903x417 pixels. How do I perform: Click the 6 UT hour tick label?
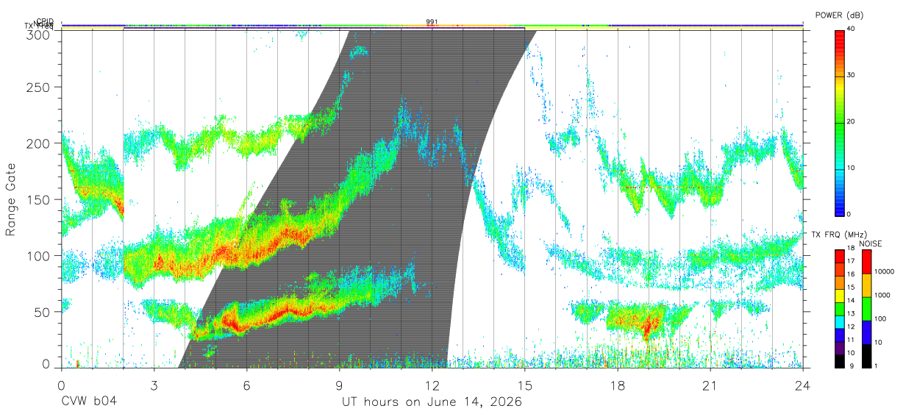(246, 385)
